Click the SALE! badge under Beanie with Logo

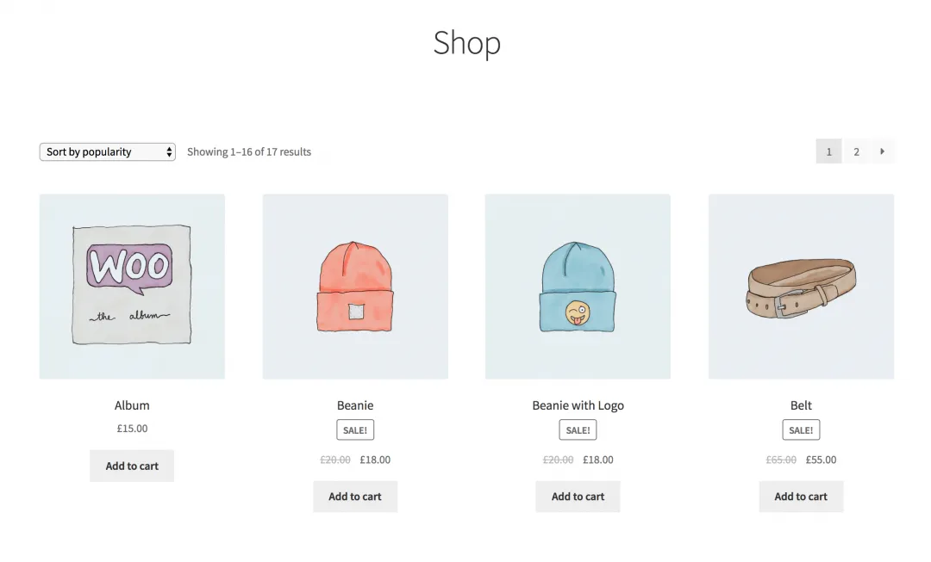click(x=578, y=429)
